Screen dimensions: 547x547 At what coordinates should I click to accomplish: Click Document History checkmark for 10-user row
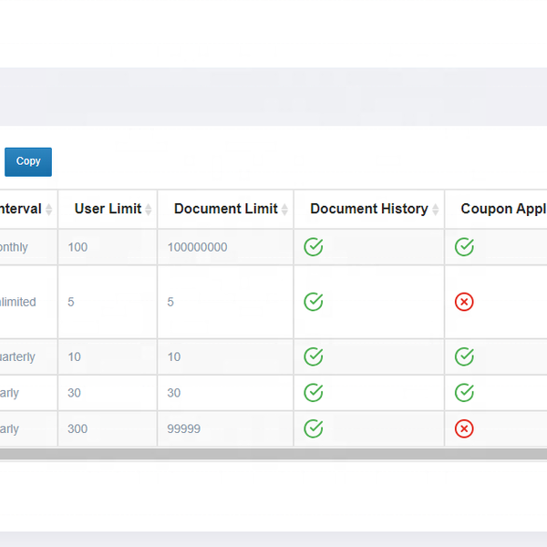click(x=314, y=356)
